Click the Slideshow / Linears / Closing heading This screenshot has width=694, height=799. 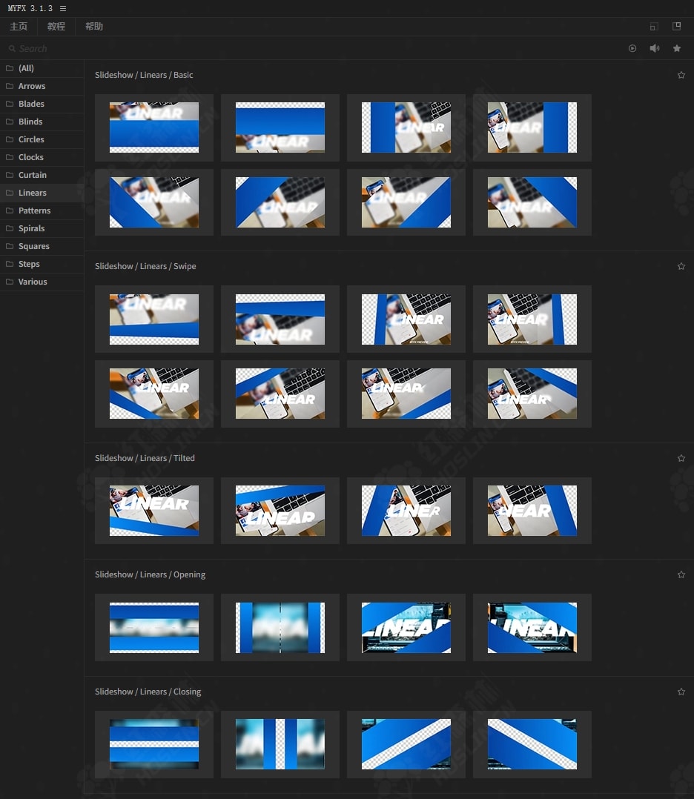148,692
